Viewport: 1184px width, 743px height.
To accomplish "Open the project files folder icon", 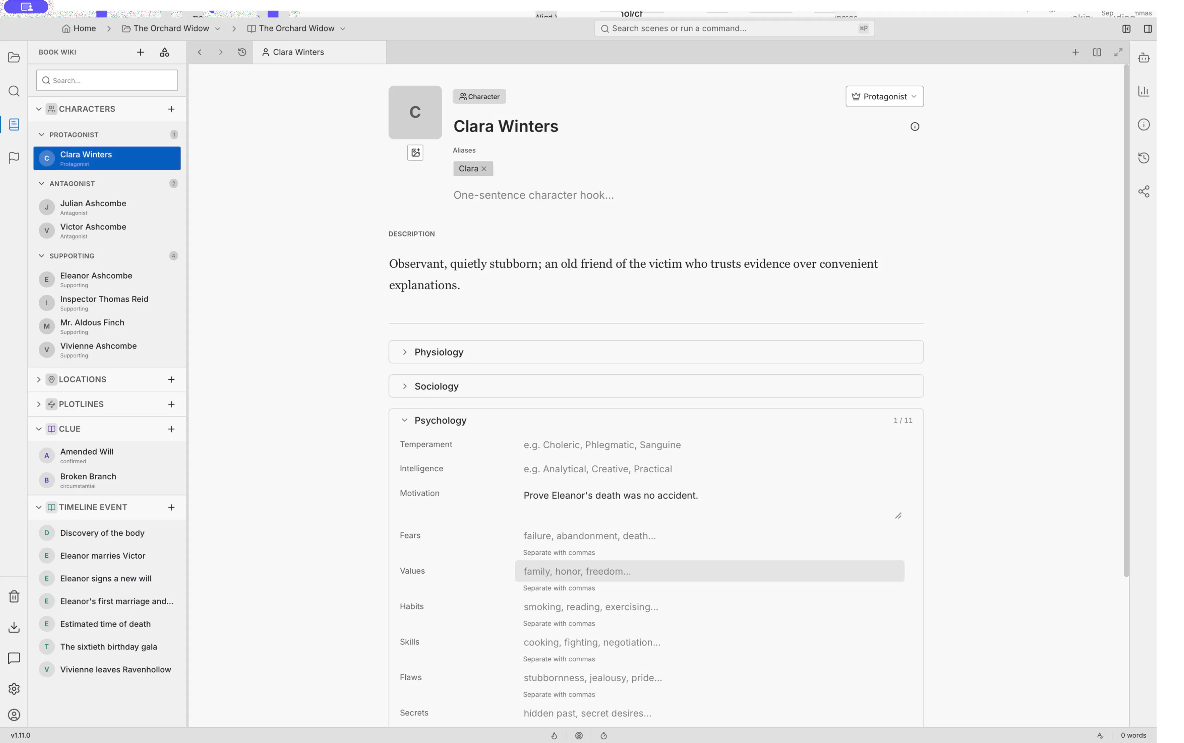I will [14, 58].
